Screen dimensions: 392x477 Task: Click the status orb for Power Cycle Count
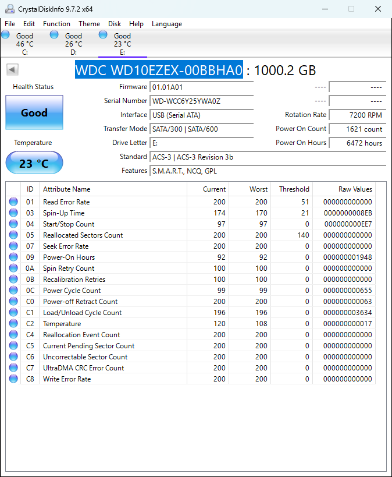(13, 290)
